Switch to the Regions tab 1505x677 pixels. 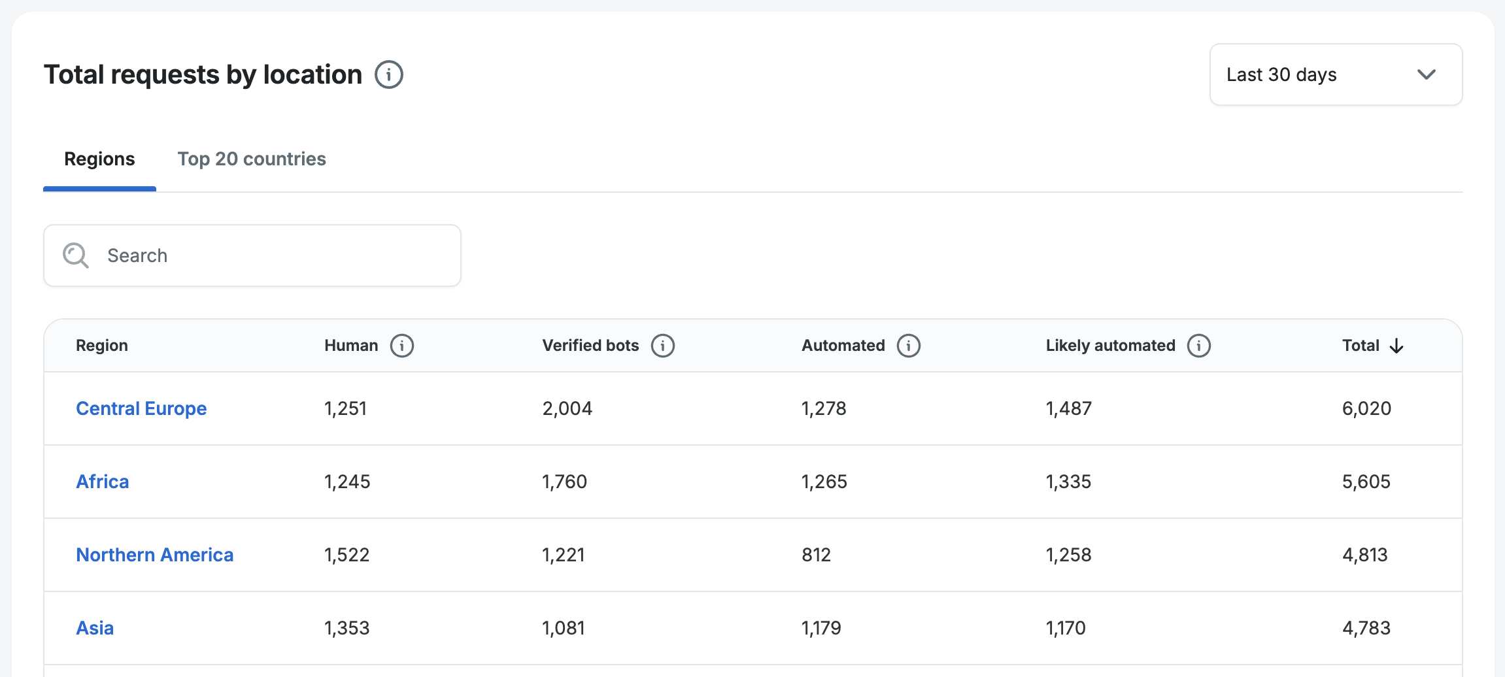click(99, 159)
